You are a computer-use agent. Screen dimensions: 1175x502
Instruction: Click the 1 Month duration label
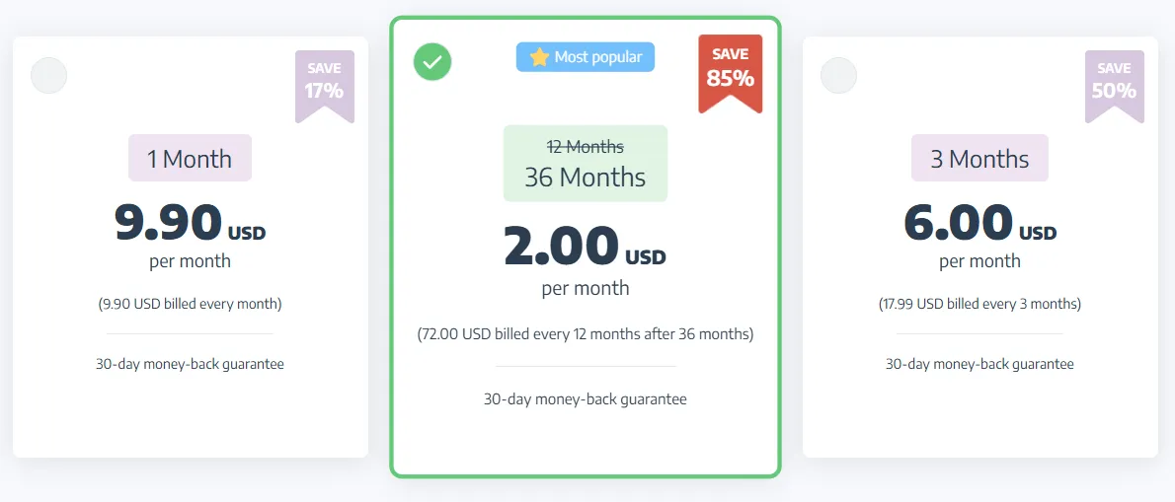click(x=190, y=159)
